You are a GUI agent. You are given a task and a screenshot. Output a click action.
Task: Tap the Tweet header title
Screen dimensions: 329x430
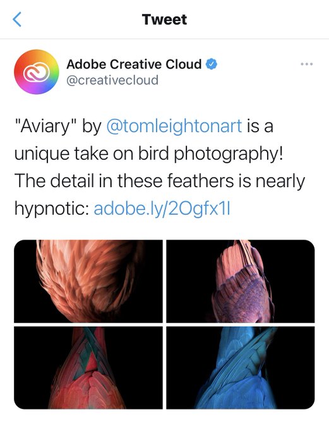point(164,20)
